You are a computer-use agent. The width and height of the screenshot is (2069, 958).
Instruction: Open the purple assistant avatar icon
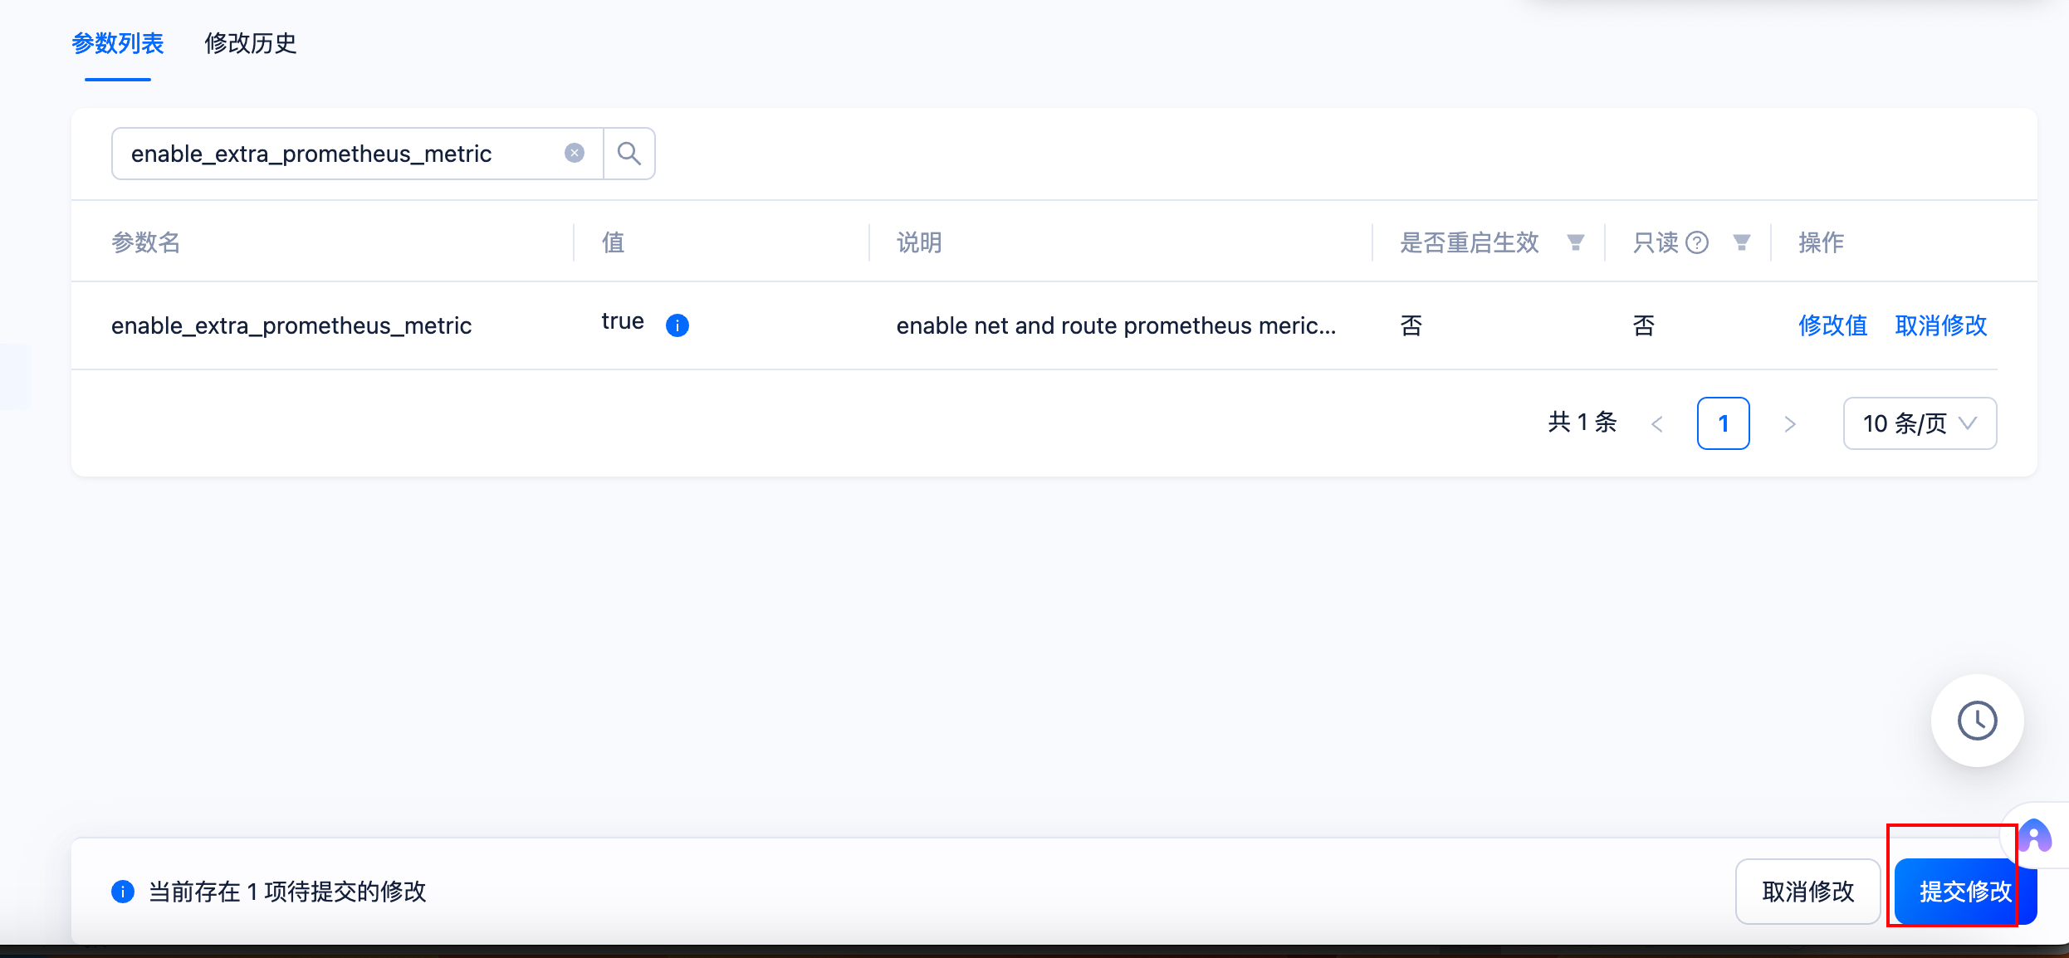pos(2035,836)
